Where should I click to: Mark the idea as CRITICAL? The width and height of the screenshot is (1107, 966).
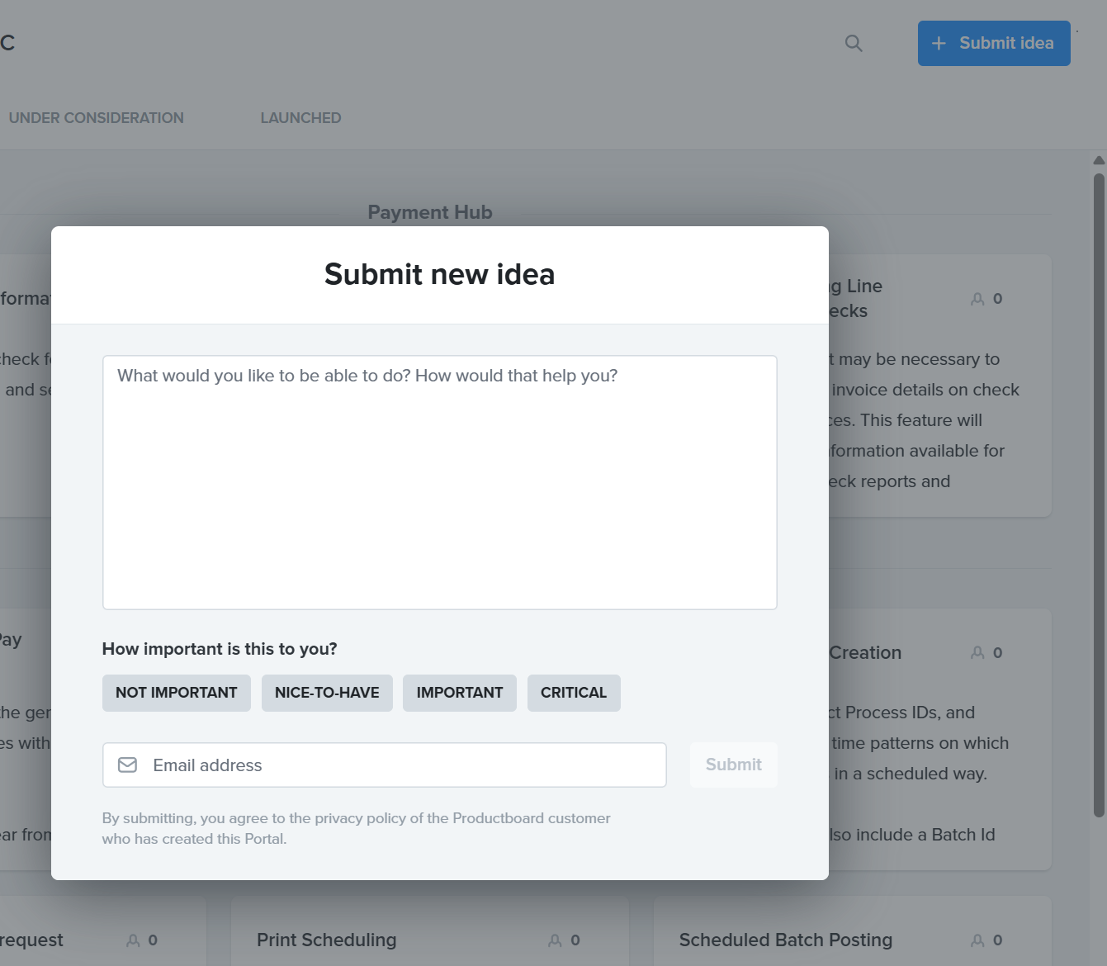[574, 693]
